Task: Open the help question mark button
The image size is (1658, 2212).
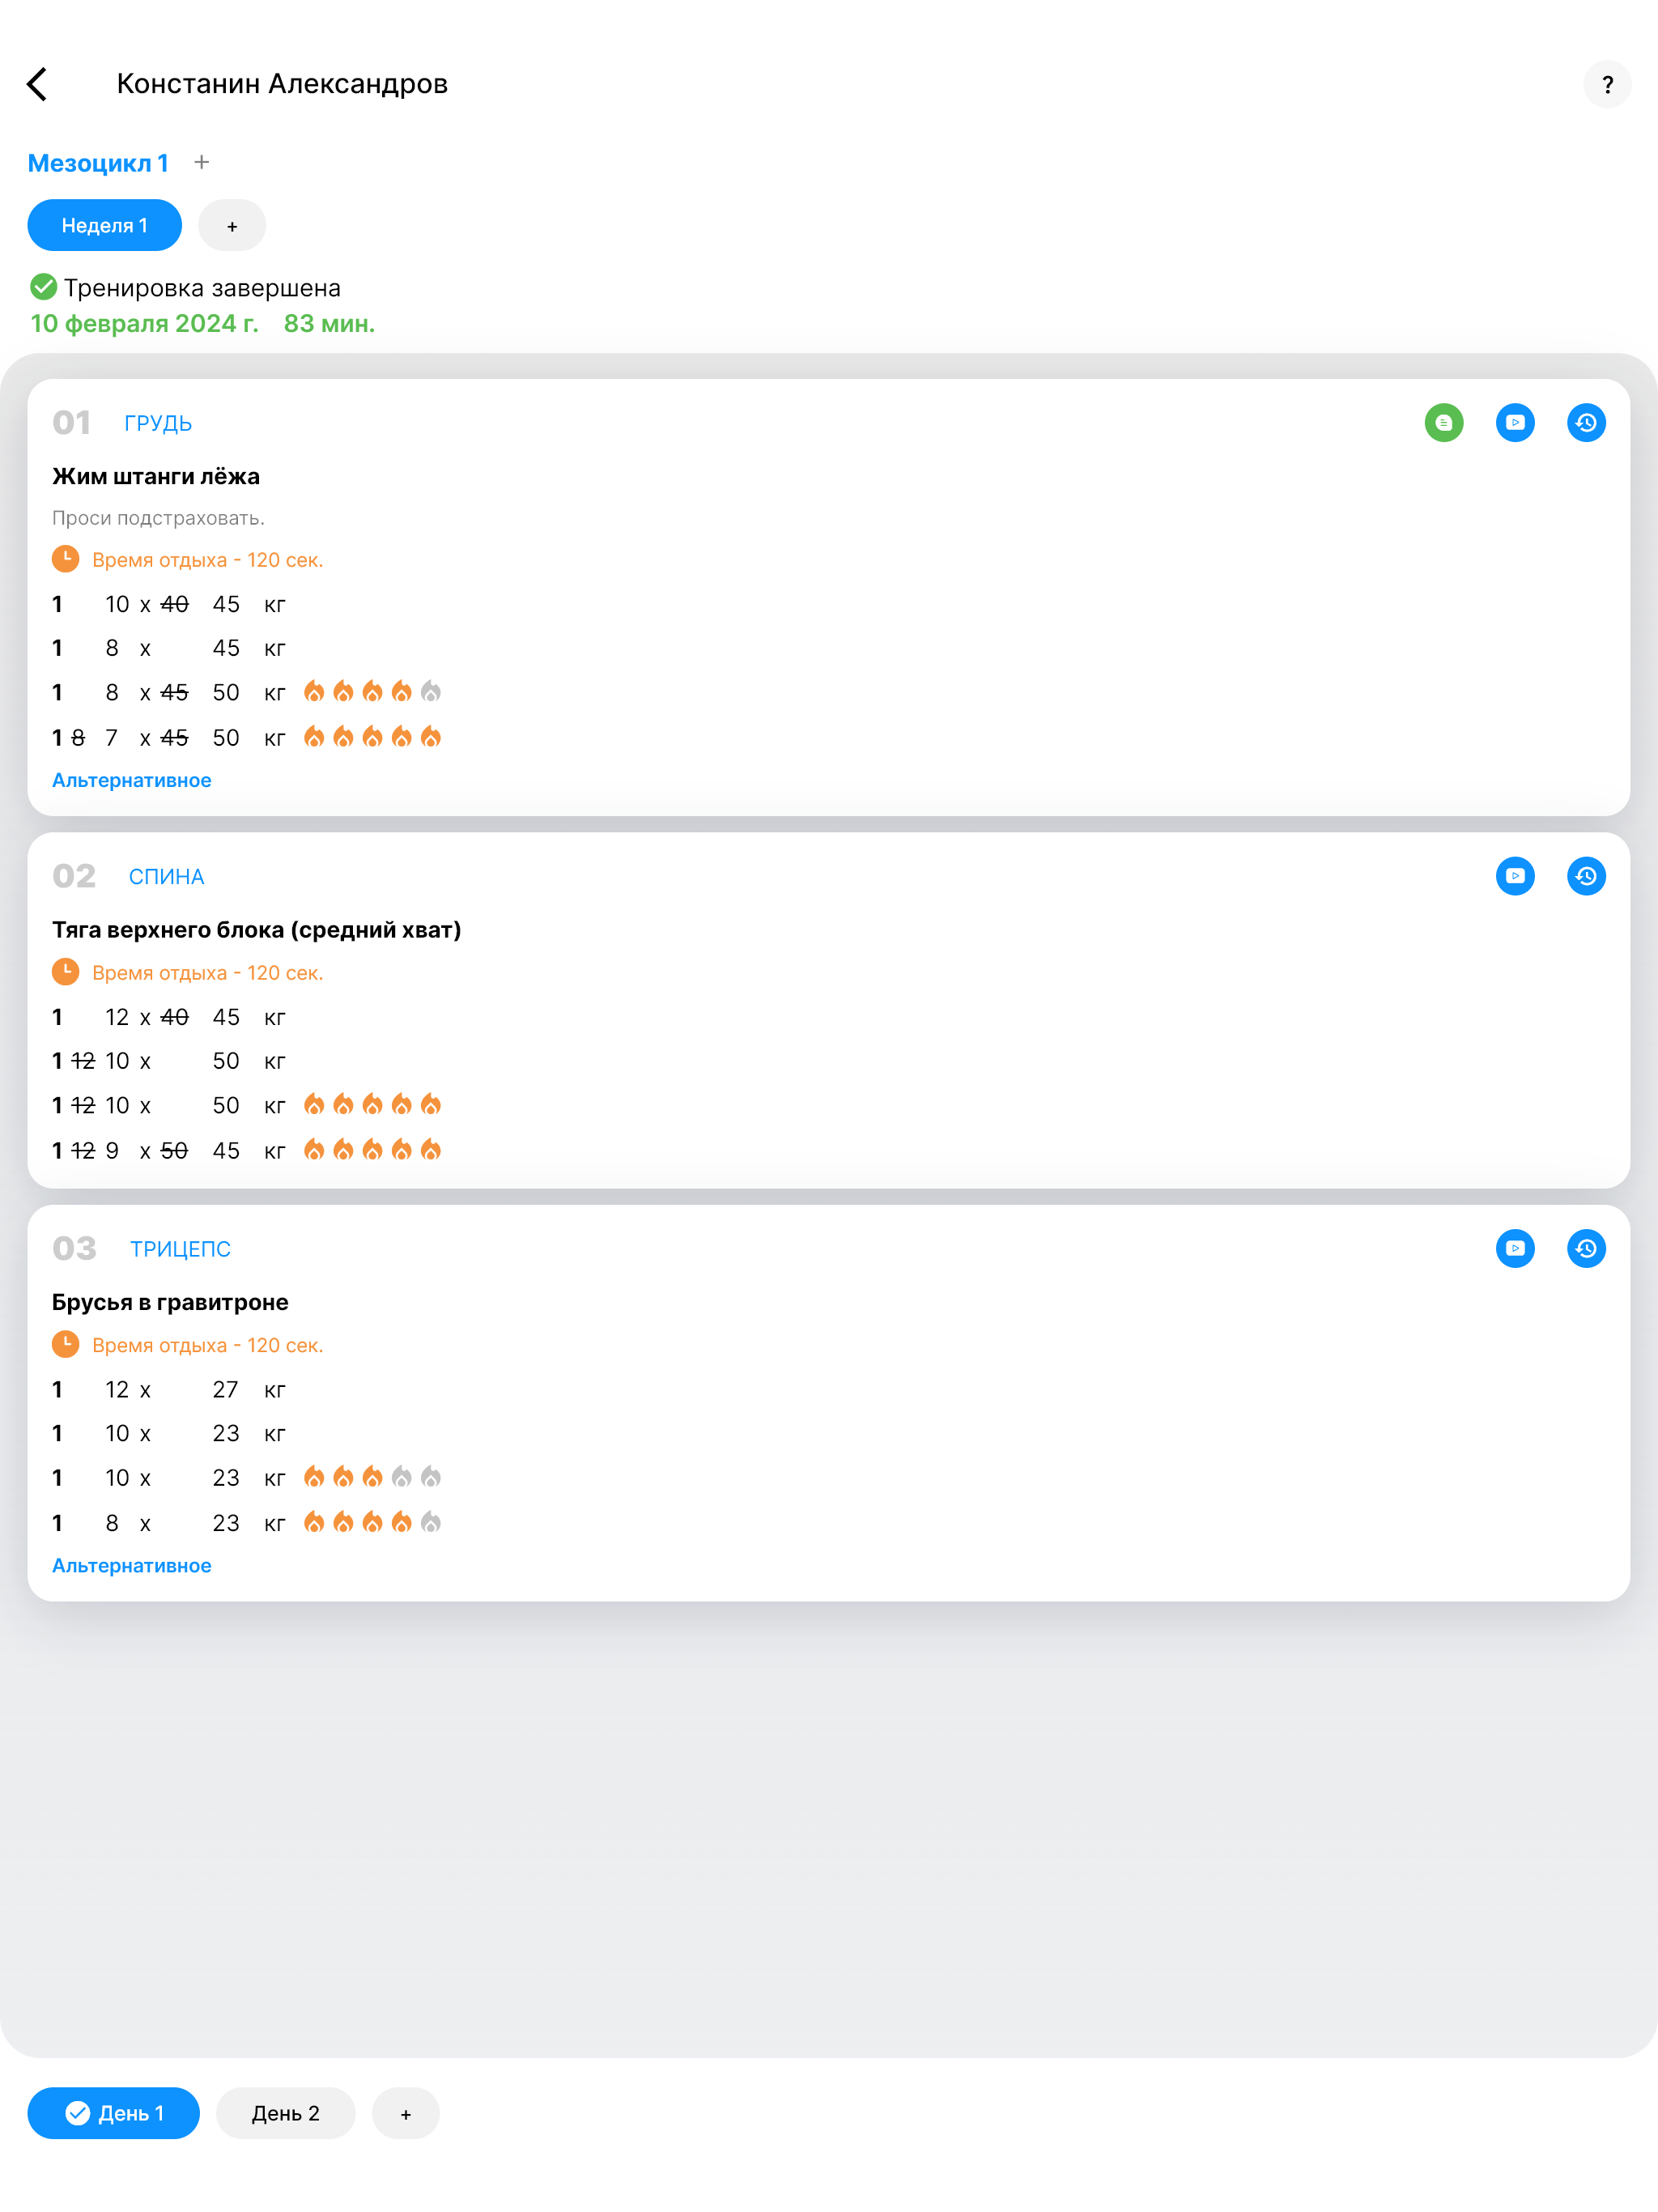Action: 1607,84
